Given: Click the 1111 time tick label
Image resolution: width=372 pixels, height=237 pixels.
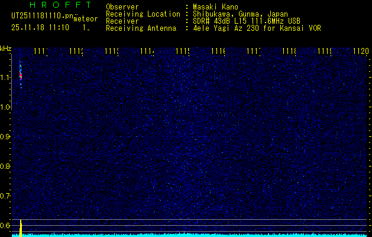Looking at the screenshot, I should (41, 51).
